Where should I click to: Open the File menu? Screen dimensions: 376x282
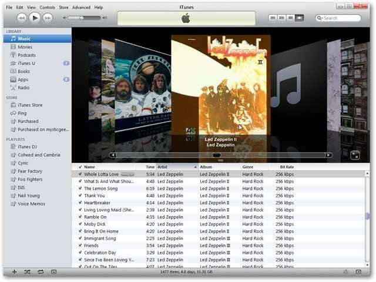coord(9,8)
